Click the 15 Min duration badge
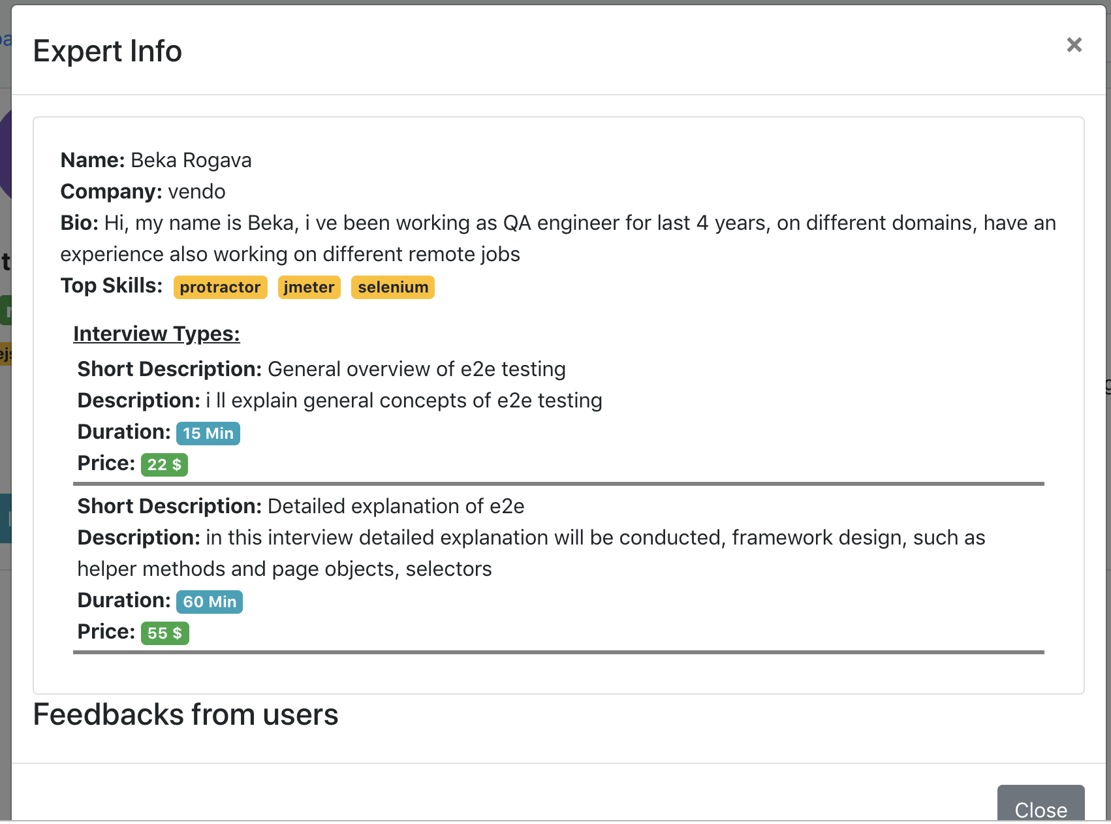This screenshot has width=1111, height=824. (208, 434)
